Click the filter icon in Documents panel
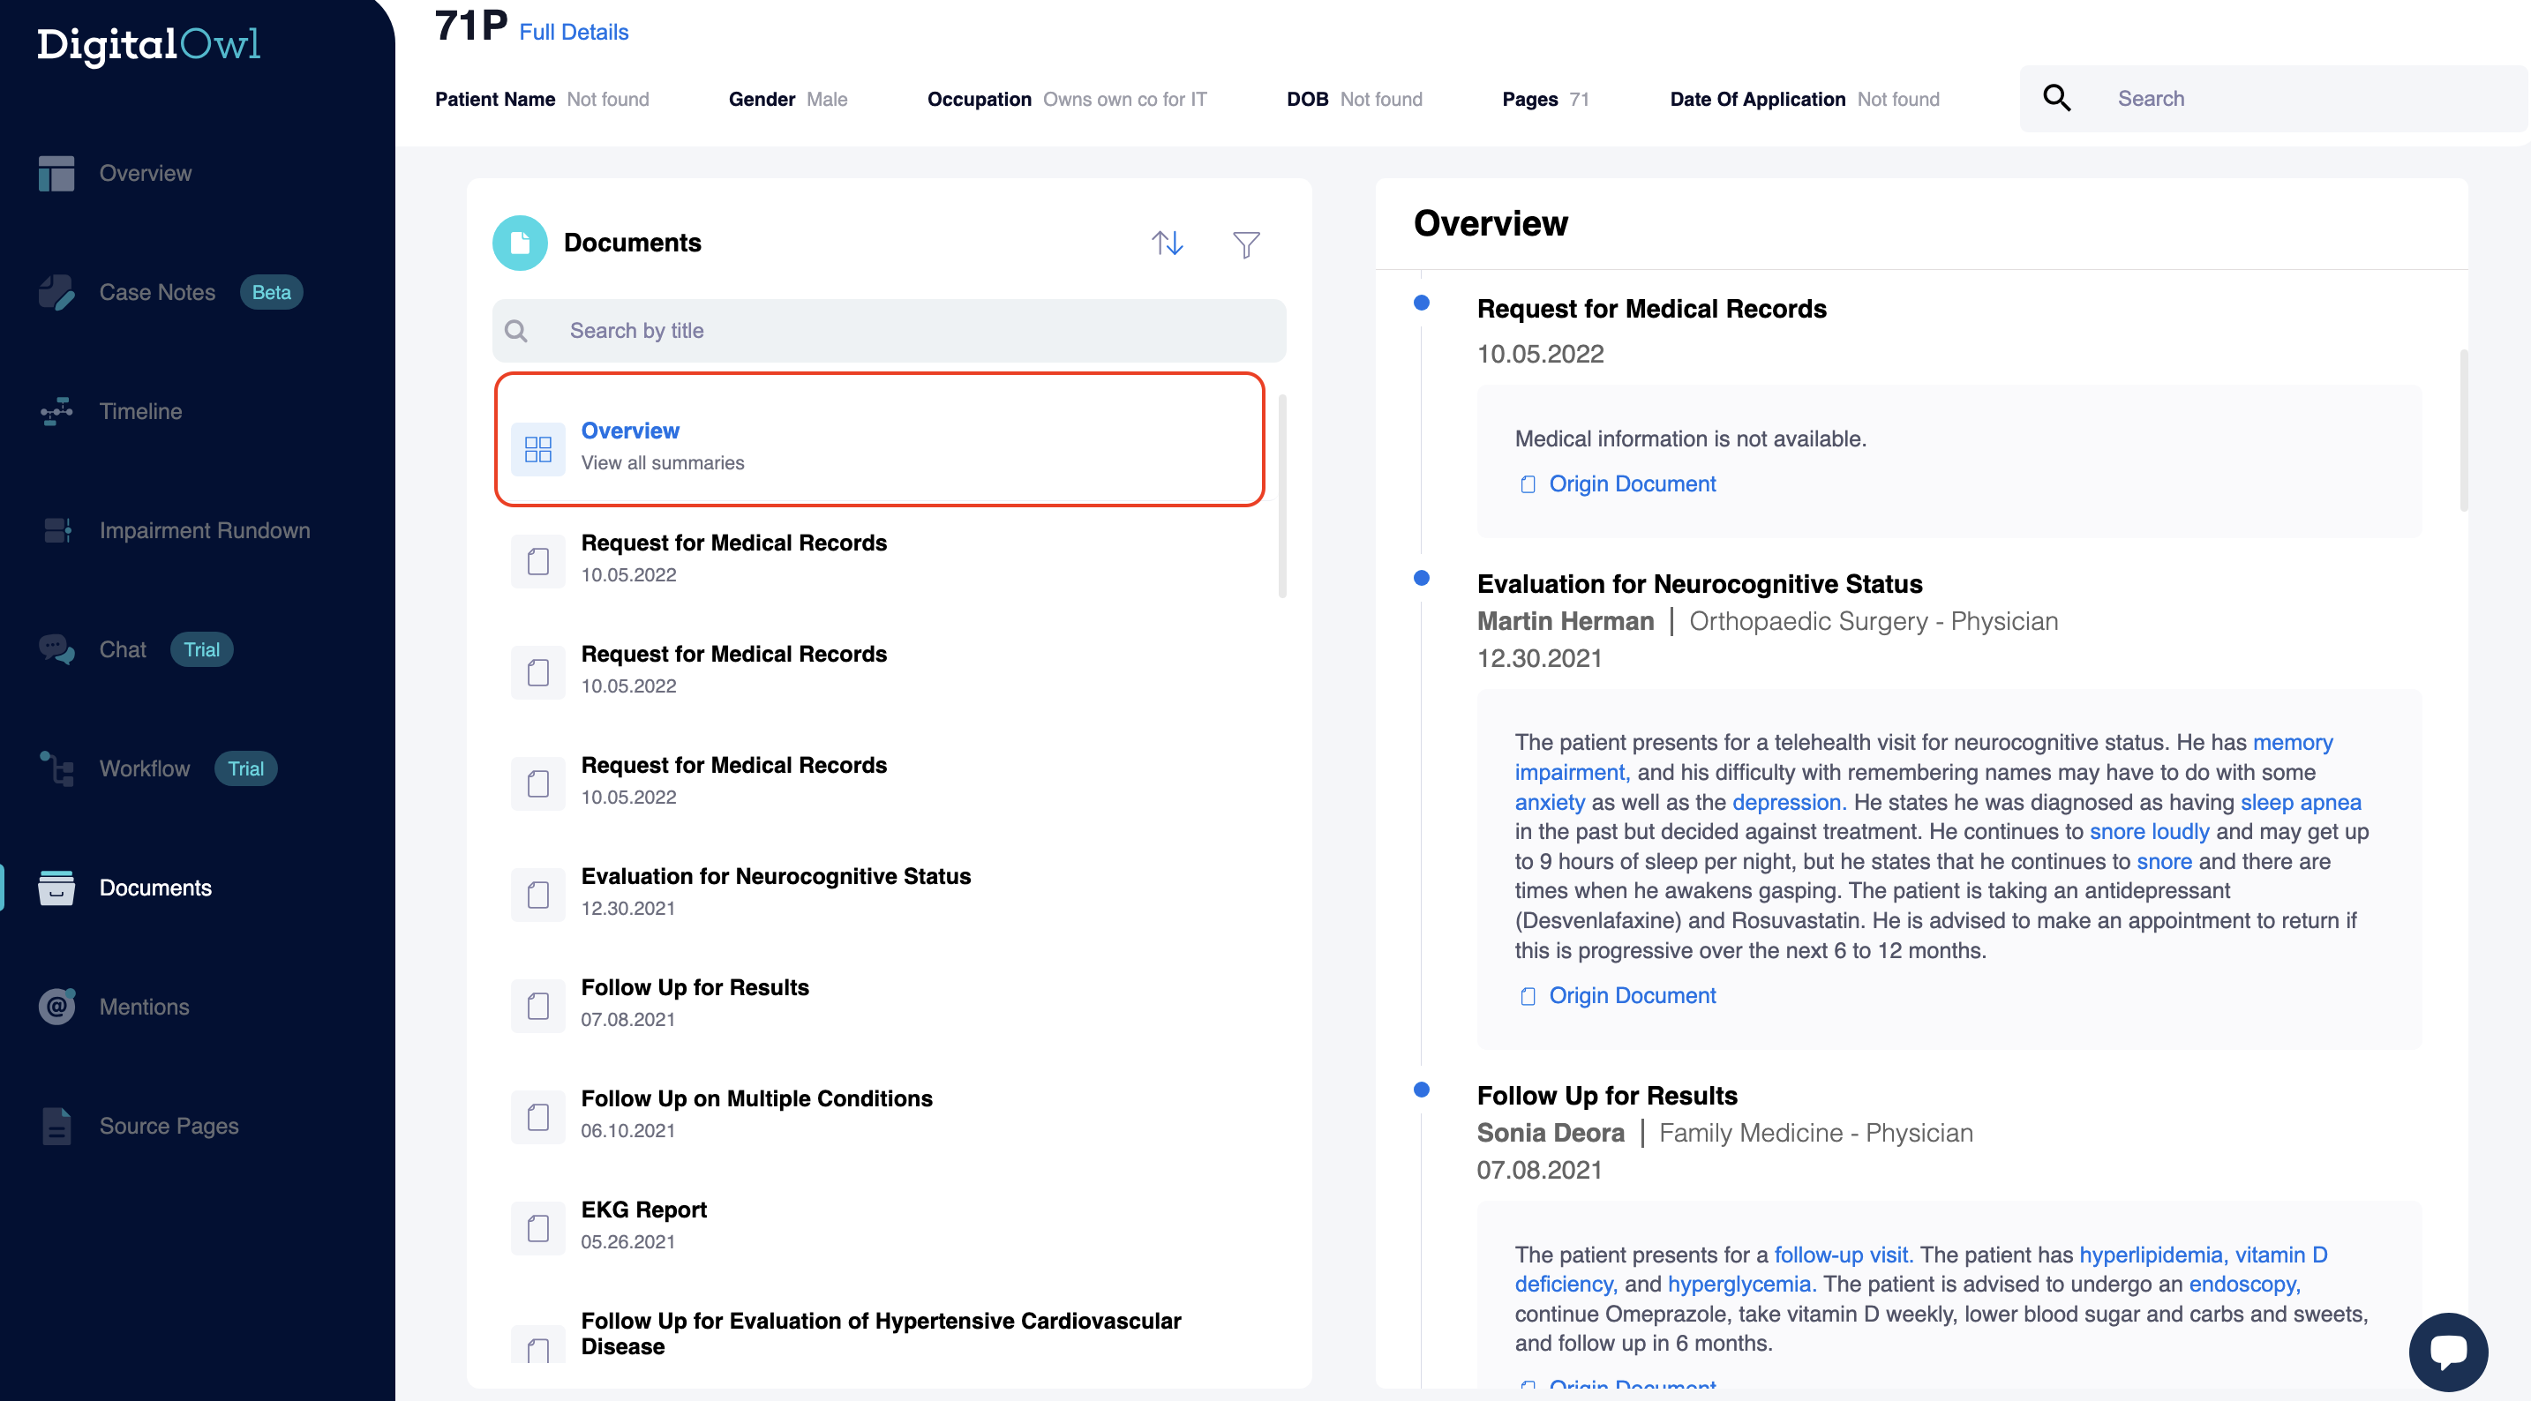The image size is (2531, 1401). tap(1247, 243)
